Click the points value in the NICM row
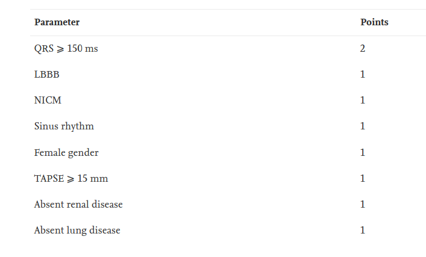The image size is (426, 257). coord(363,101)
